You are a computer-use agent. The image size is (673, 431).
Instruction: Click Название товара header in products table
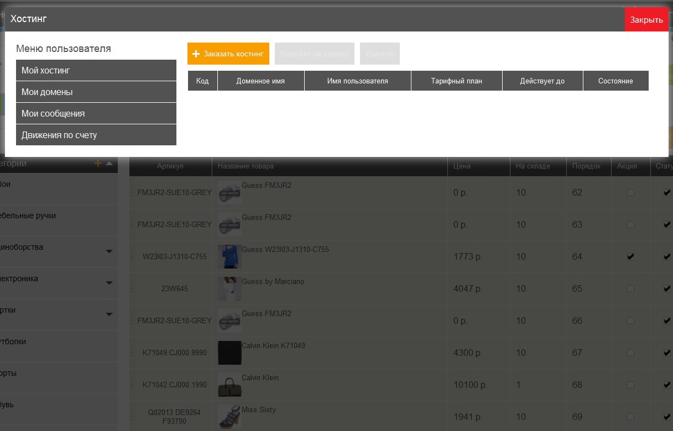[x=330, y=166]
